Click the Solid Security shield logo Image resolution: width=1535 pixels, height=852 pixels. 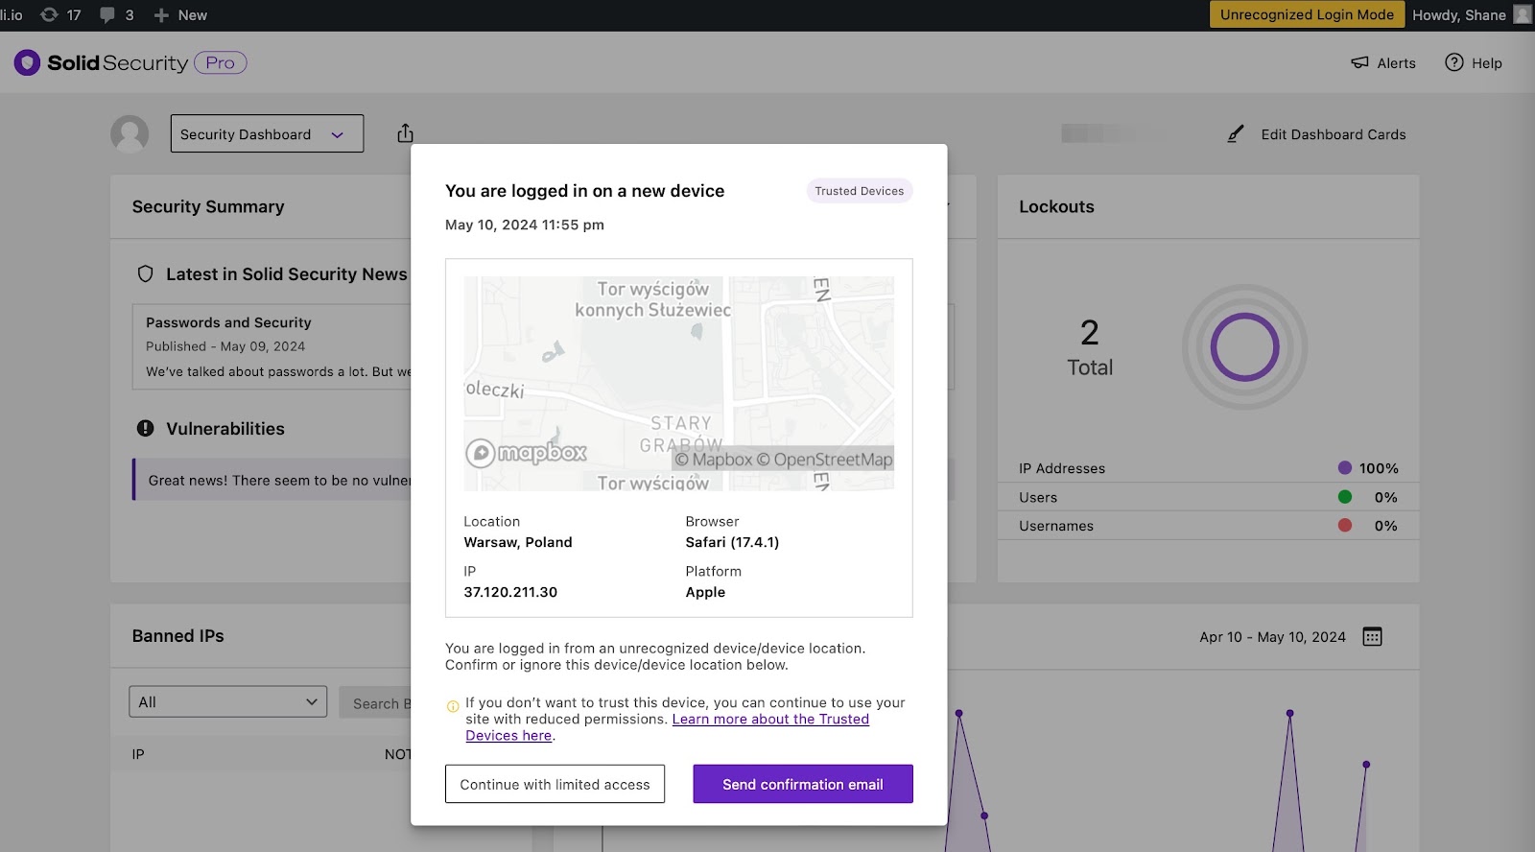[x=27, y=63]
